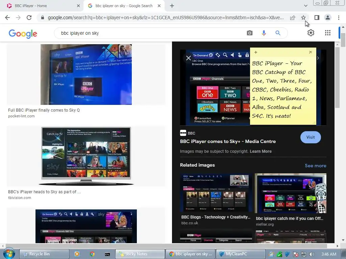Open BBC iPlayer comes to Sky+ title

click(x=228, y=141)
